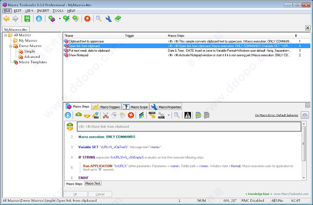Open the INSERT menu
Image resolution: width=313 pixels, height=205 pixels.
click(x=43, y=11)
